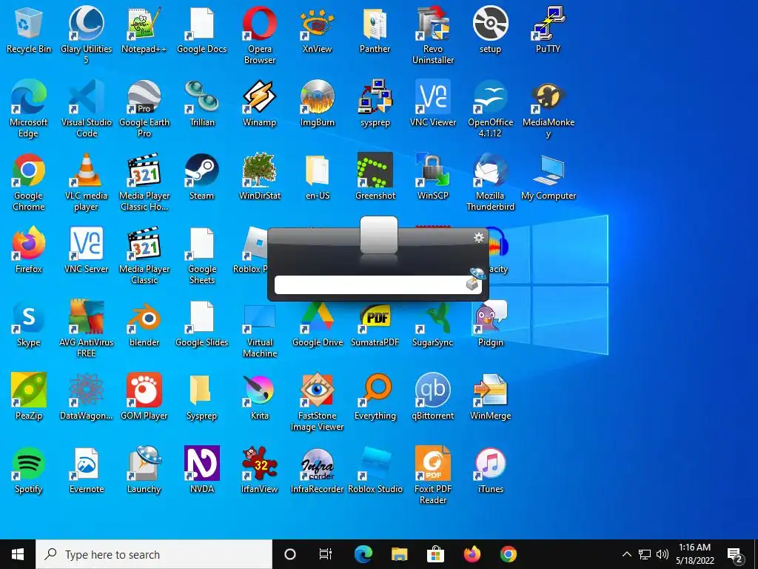Select the qBittorrent desktop icon
Screen dimensions: 758x569
click(432, 397)
